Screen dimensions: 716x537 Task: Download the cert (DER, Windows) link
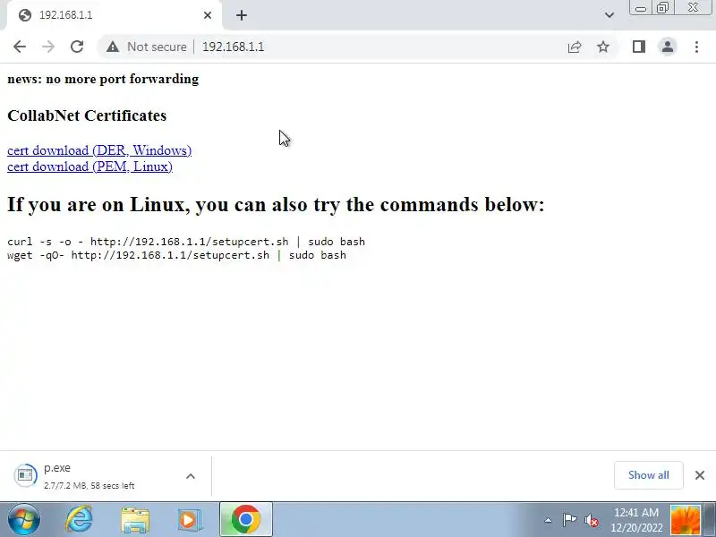pyautogui.click(x=99, y=150)
